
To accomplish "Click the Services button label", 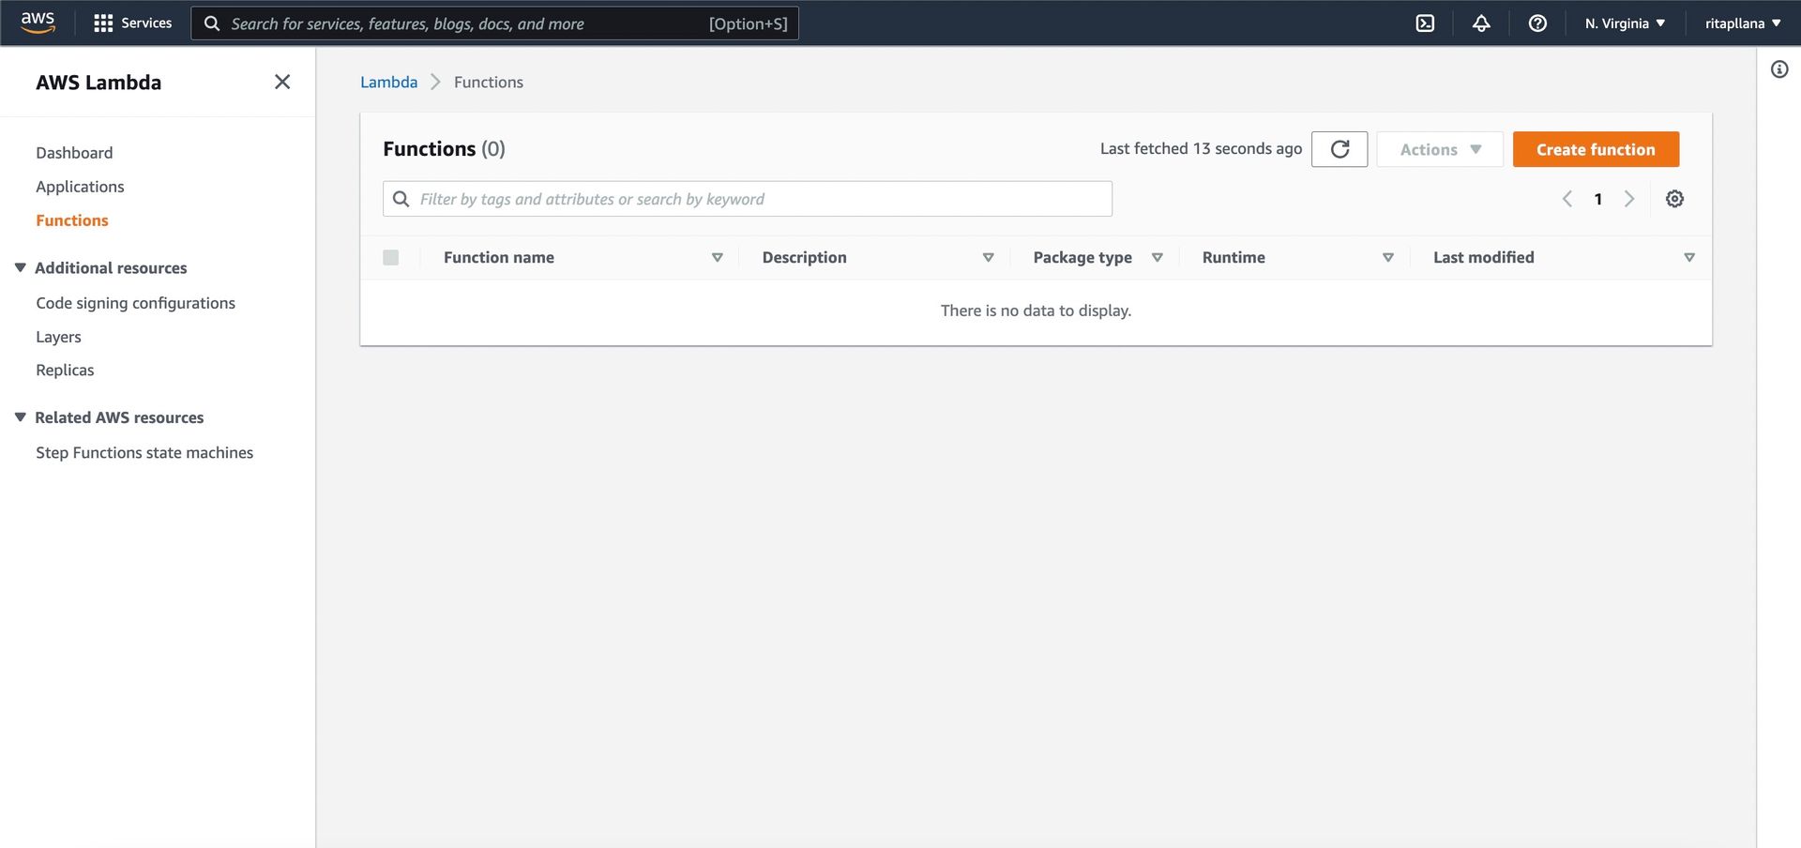I will click(x=146, y=23).
